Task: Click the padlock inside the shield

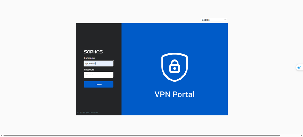Action: pos(174,66)
